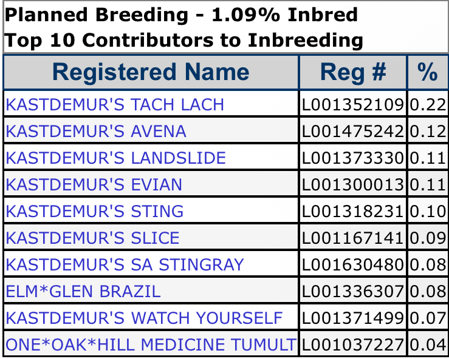Open KASTDEMUR'S STING entry
This screenshot has width=449, height=359.
click(x=94, y=212)
